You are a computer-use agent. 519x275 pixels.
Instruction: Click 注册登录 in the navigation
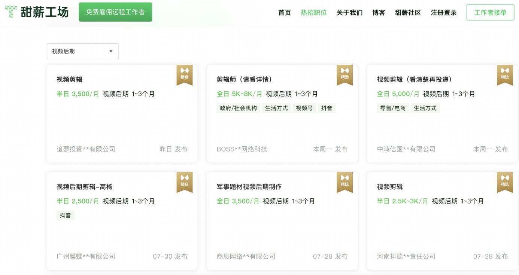click(x=444, y=12)
